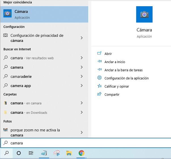The width and height of the screenshot is (171, 159).
Task: Click magnifier icon next to camara web result
Action: coord(5,58)
